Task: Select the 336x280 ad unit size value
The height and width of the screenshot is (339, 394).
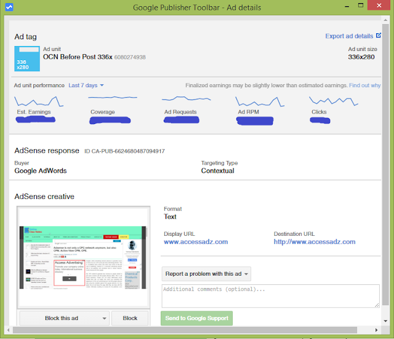Action: pos(361,57)
